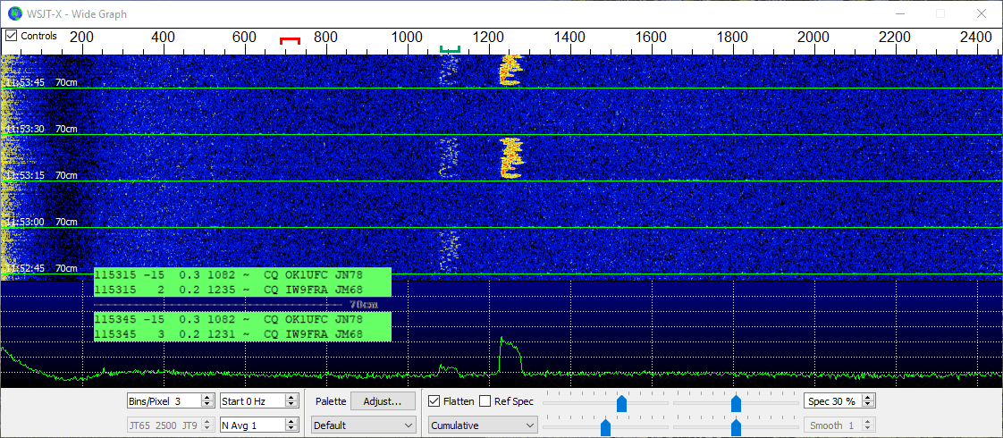
Task: Click the green Rx frequency marker on scale
Action: coord(451,51)
